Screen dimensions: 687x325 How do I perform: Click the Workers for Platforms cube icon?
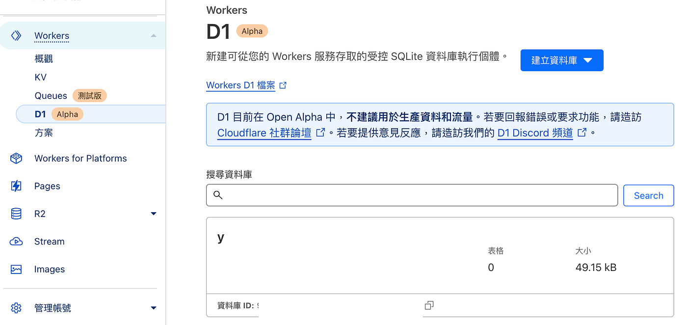(x=16, y=158)
